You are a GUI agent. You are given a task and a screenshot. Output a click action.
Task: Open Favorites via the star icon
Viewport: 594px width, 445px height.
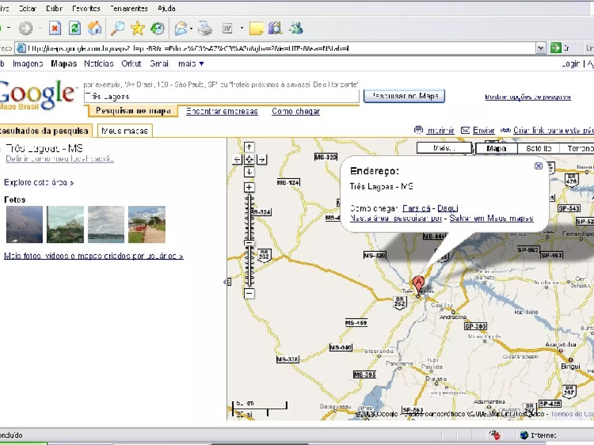pyautogui.click(x=137, y=28)
